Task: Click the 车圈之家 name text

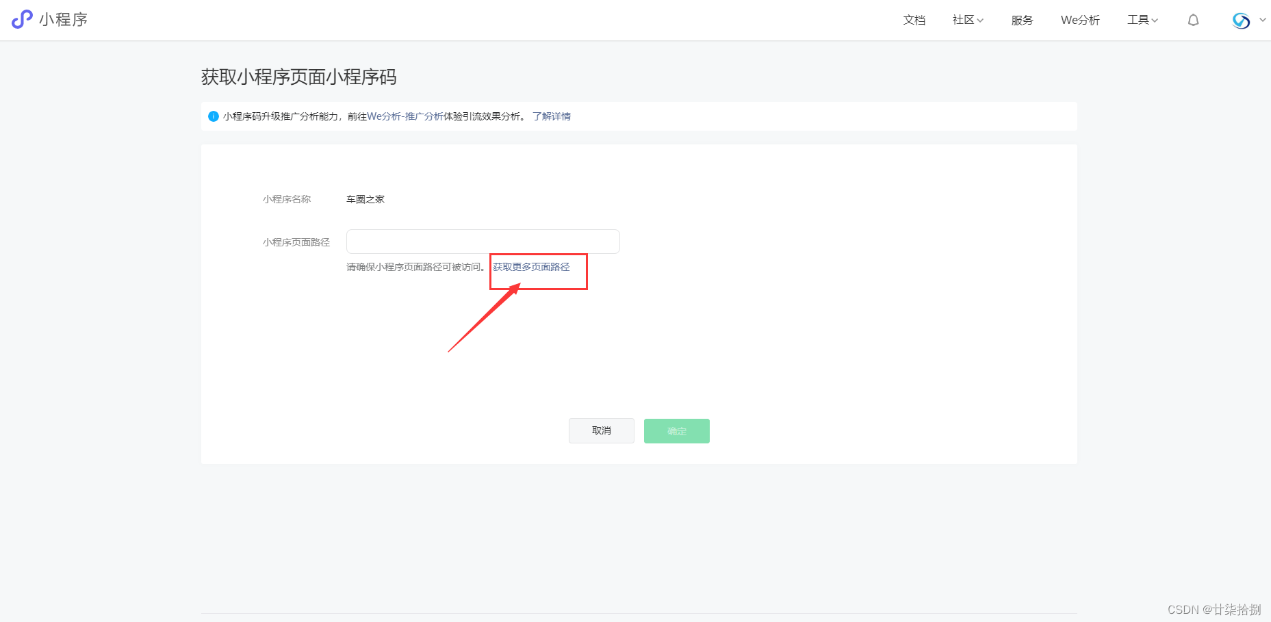Action: click(365, 199)
